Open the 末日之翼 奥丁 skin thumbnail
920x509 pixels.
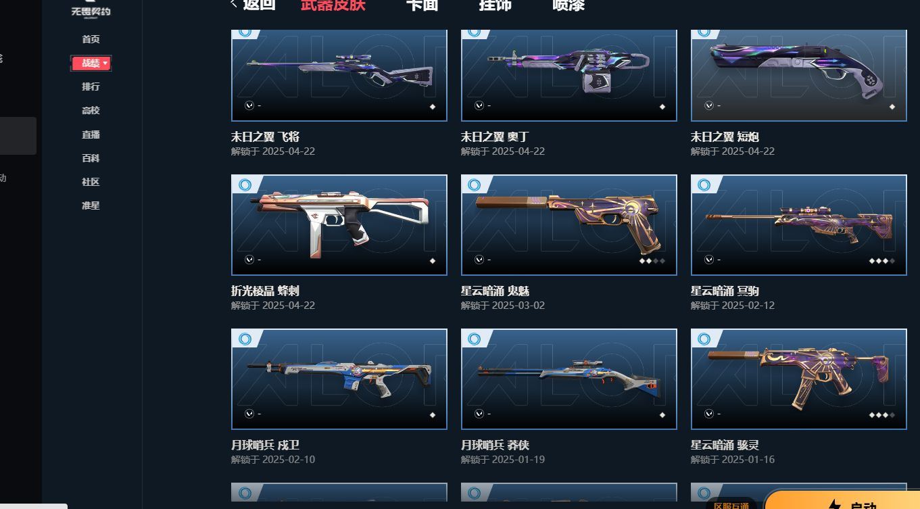point(569,75)
